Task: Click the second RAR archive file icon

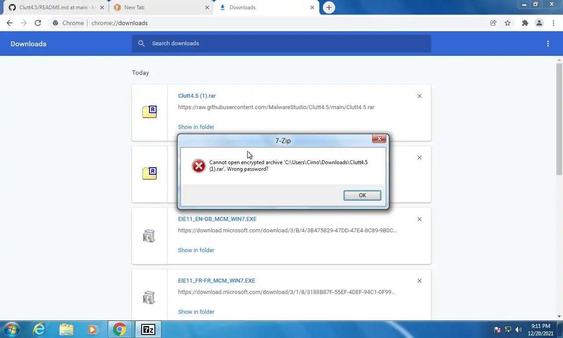Action: click(150, 173)
